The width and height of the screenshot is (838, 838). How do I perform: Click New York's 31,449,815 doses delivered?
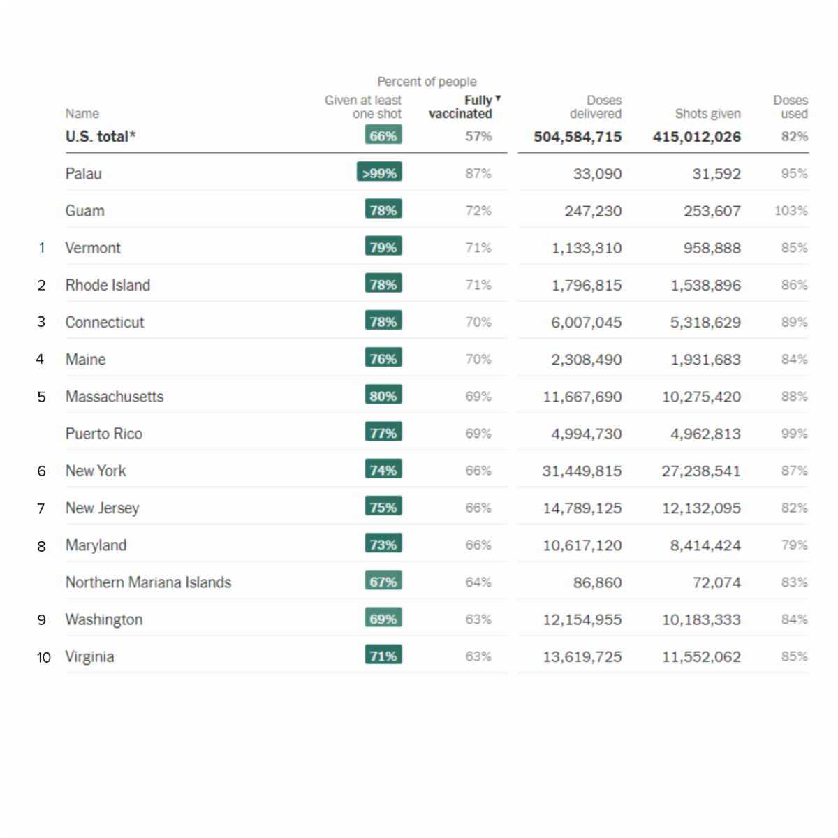582,471
